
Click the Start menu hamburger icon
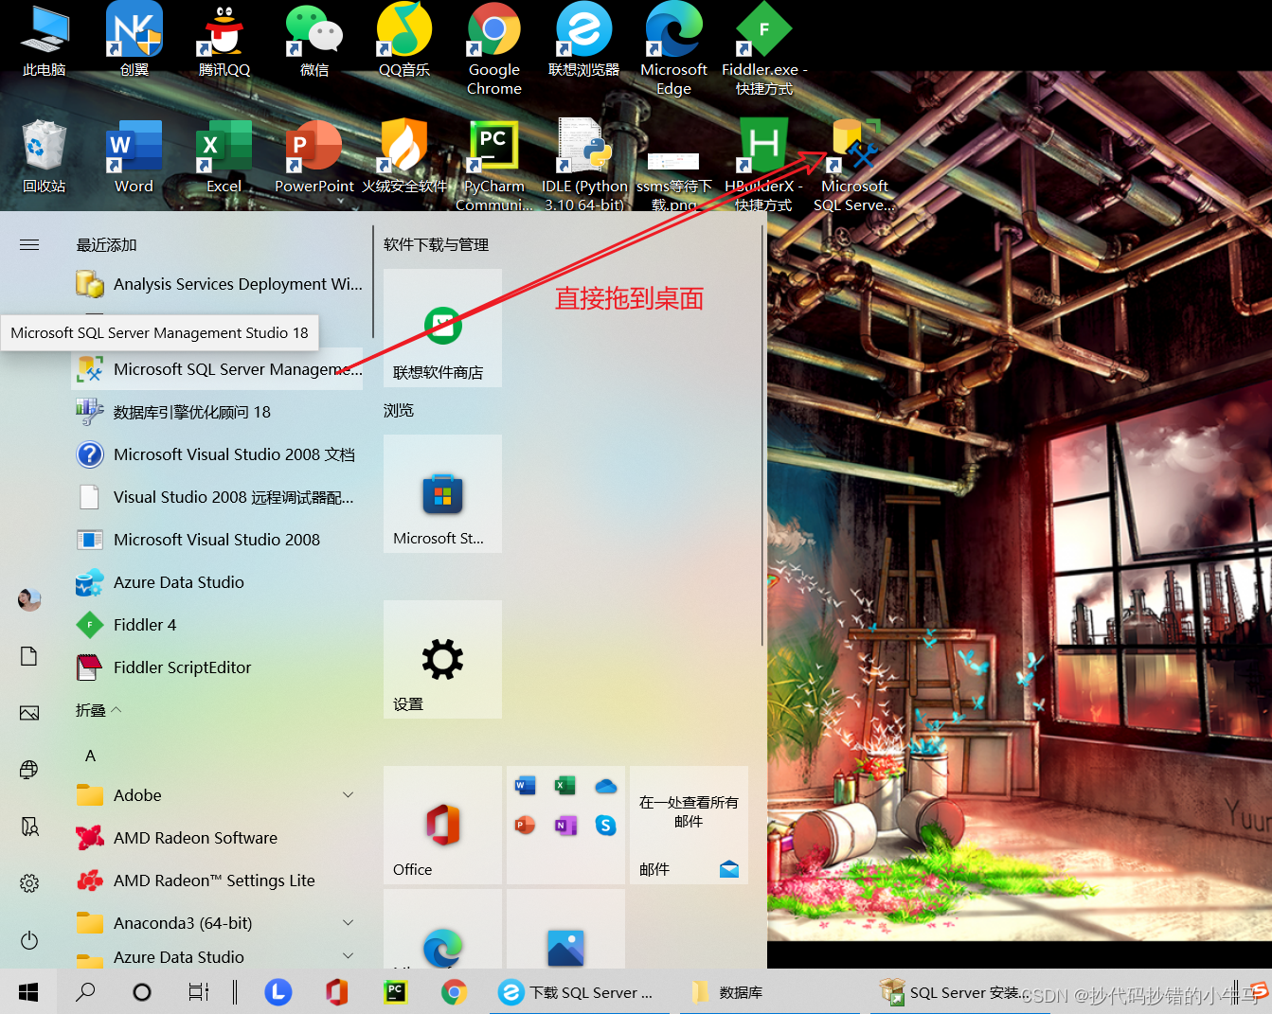29,245
